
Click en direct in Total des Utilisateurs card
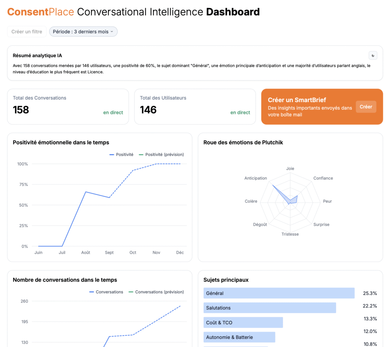click(x=240, y=113)
